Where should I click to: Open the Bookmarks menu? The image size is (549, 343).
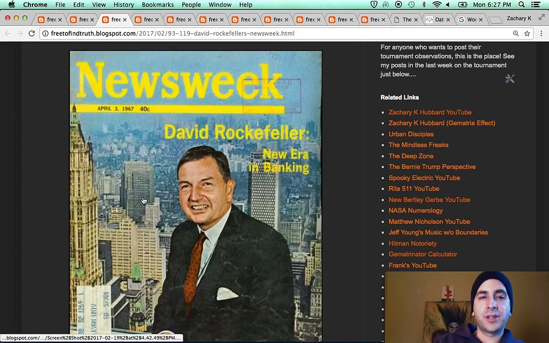pyautogui.click(x=158, y=5)
